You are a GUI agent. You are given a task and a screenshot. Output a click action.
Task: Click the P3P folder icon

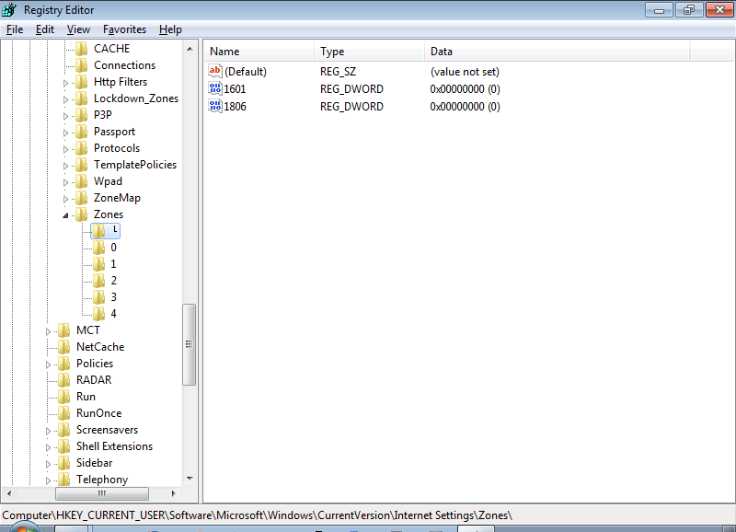click(x=82, y=114)
